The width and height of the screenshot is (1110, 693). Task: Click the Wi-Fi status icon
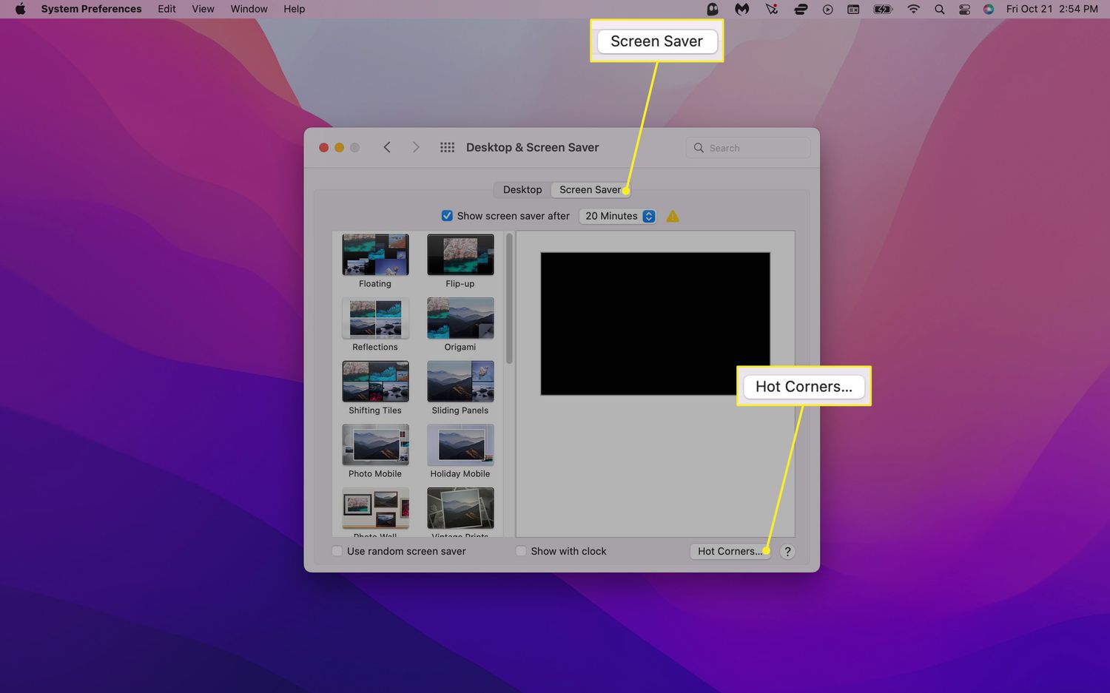pos(913,9)
